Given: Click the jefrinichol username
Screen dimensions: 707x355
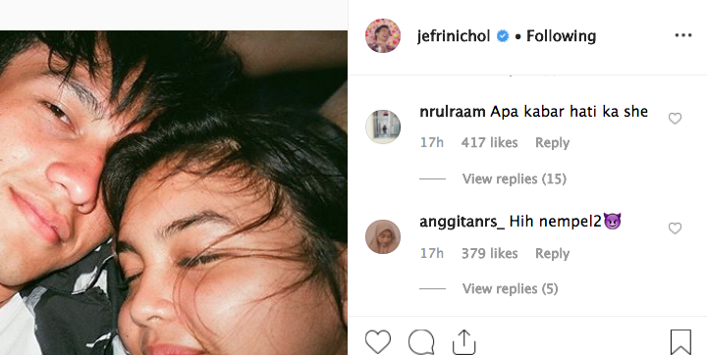Looking at the screenshot, I should click(454, 36).
